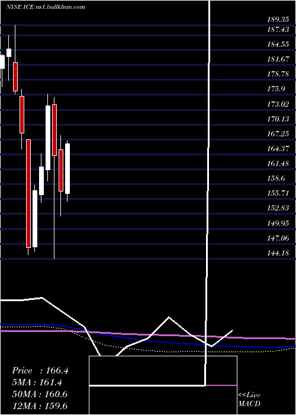Select the 173.02 price level label
The height and width of the screenshot is (415, 296).
[278, 104]
